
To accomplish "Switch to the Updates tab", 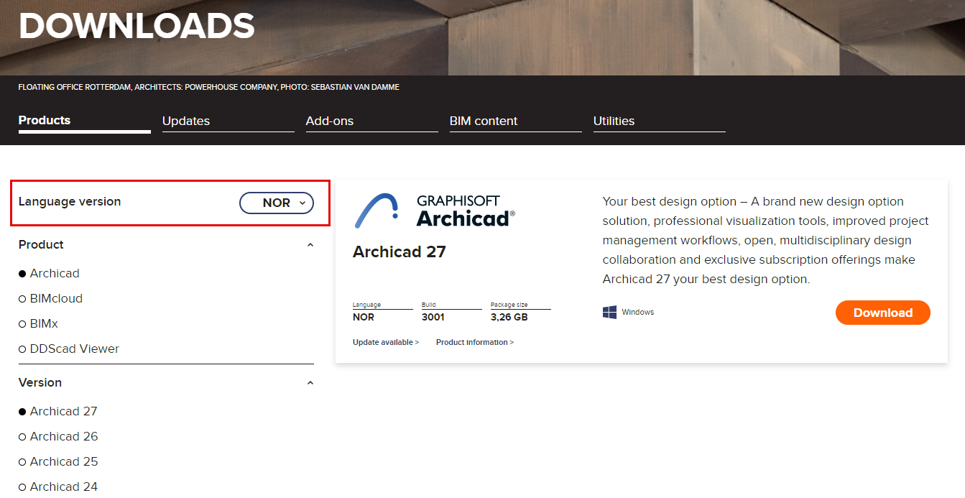I will click(228, 121).
